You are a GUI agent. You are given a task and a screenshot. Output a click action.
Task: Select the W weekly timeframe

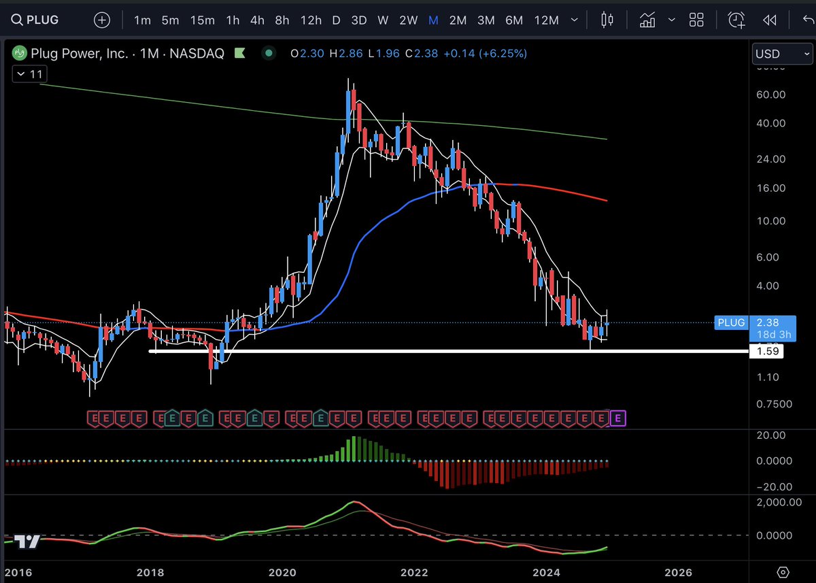383,20
